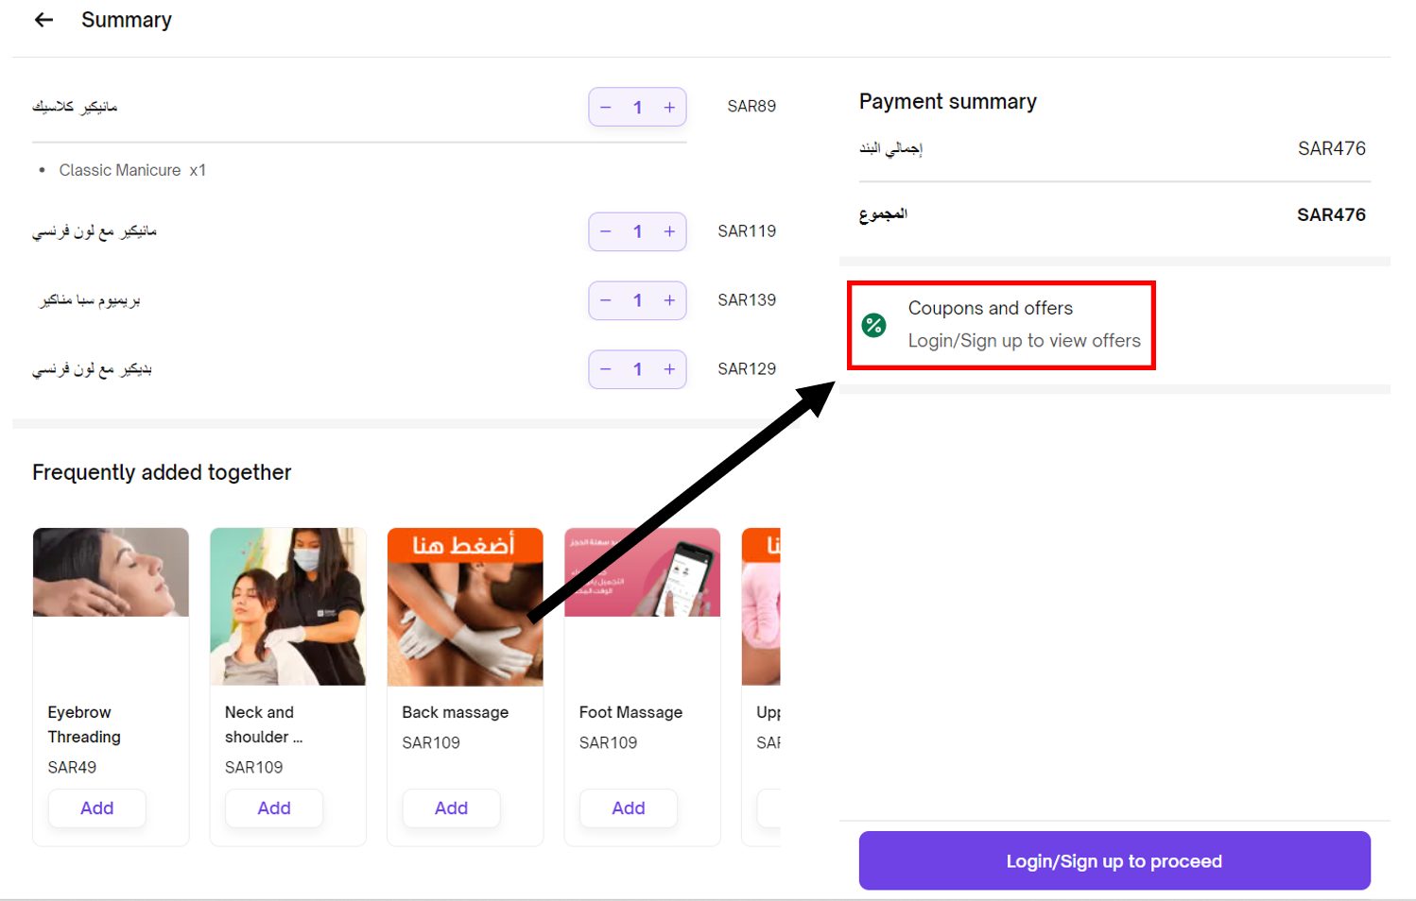Open the Back massage thumbnail image
Screen dimensions: 1416x901
(x=465, y=606)
